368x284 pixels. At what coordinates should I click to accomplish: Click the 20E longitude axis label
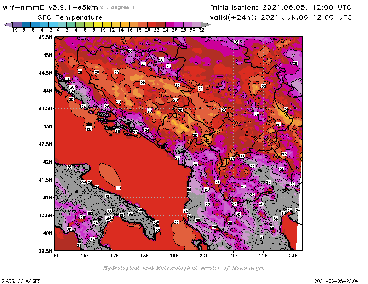(x=204, y=256)
